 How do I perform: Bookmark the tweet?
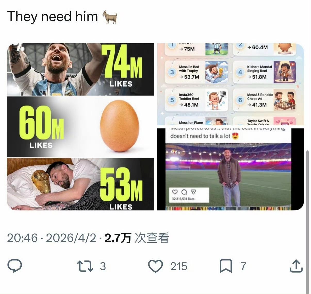[226, 266]
